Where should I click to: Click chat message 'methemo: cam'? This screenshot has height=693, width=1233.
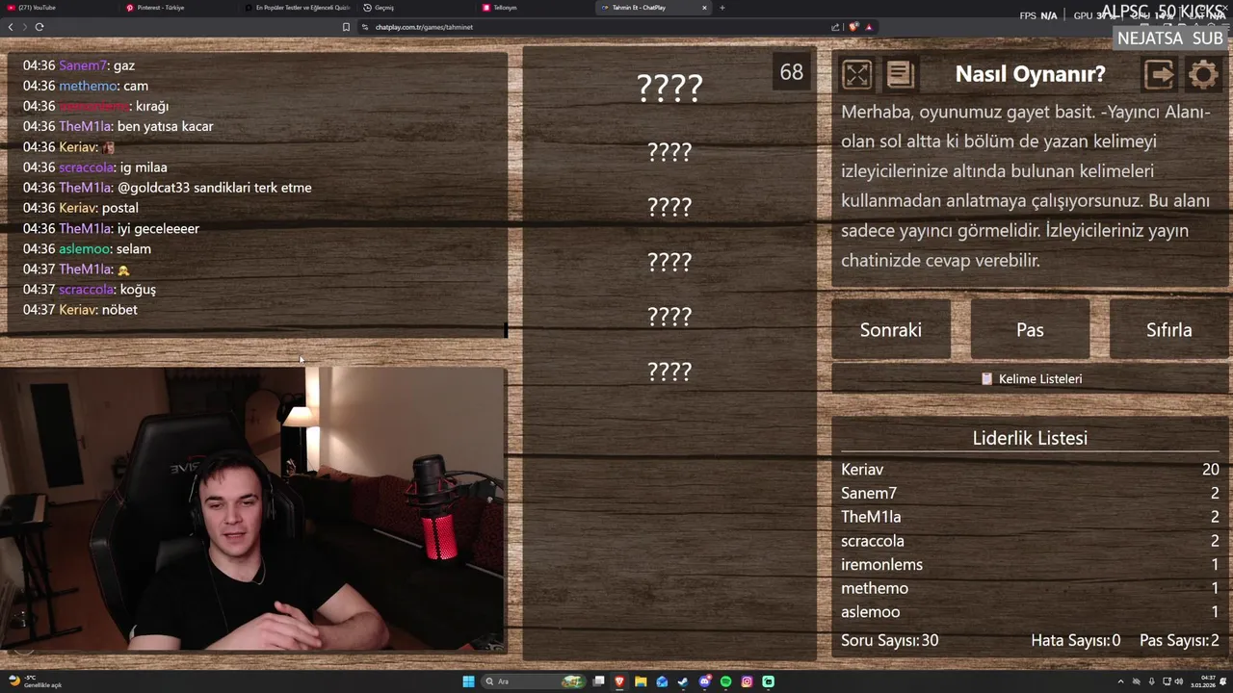[x=86, y=86]
